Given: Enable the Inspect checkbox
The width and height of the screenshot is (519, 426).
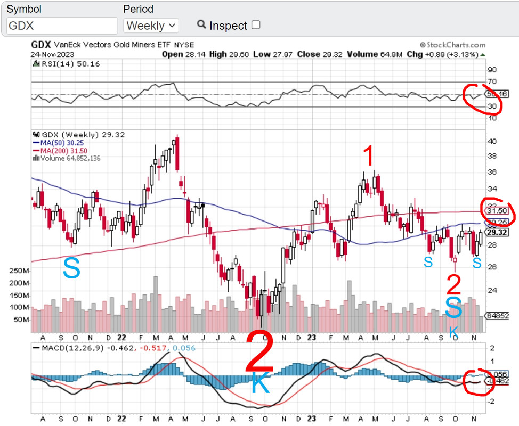Looking at the screenshot, I should 256,25.
